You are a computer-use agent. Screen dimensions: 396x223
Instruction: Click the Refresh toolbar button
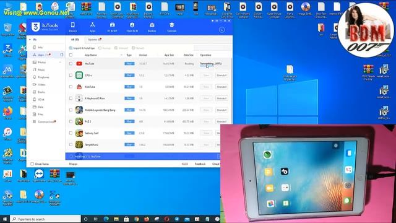[x=138, y=48]
